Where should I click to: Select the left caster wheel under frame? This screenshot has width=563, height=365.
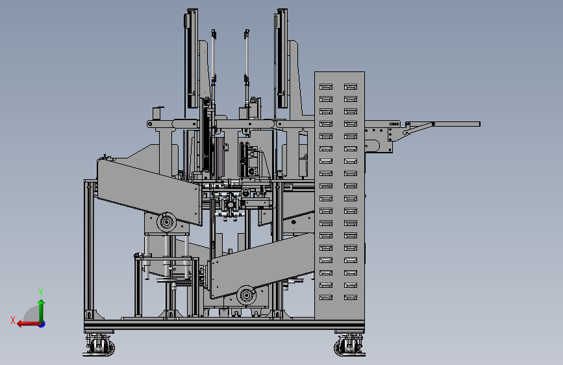(x=99, y=346)
